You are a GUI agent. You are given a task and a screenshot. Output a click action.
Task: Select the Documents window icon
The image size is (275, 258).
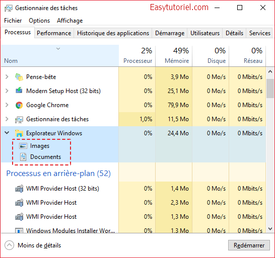tap(23, 157)
